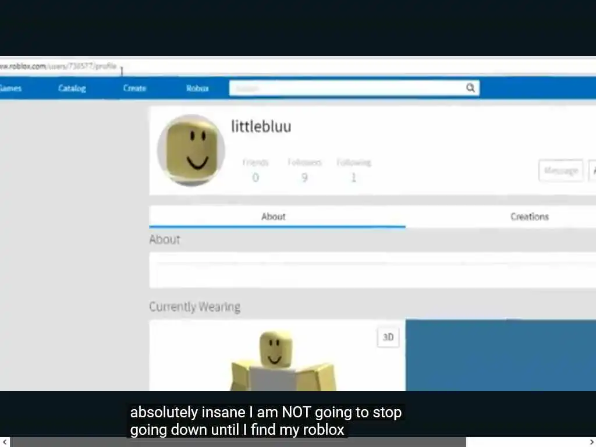Switch to the Creations tab
Viewport: 596px width, 447px height.
pyautogui.click(x=529, y=217)
